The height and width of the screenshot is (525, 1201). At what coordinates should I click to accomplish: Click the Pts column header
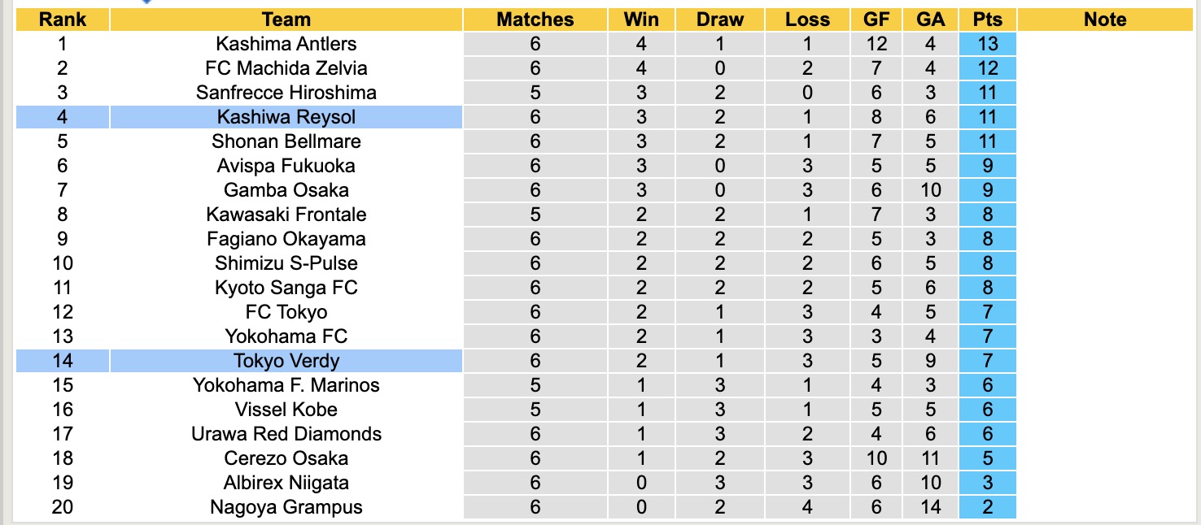click(x=987, y=20)
